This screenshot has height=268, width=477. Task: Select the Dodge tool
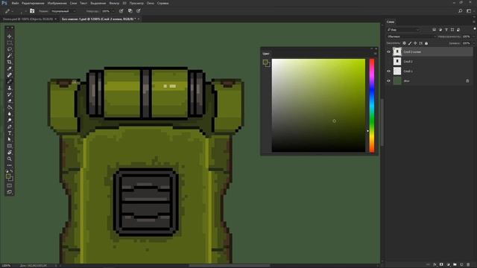pos(10,120)
